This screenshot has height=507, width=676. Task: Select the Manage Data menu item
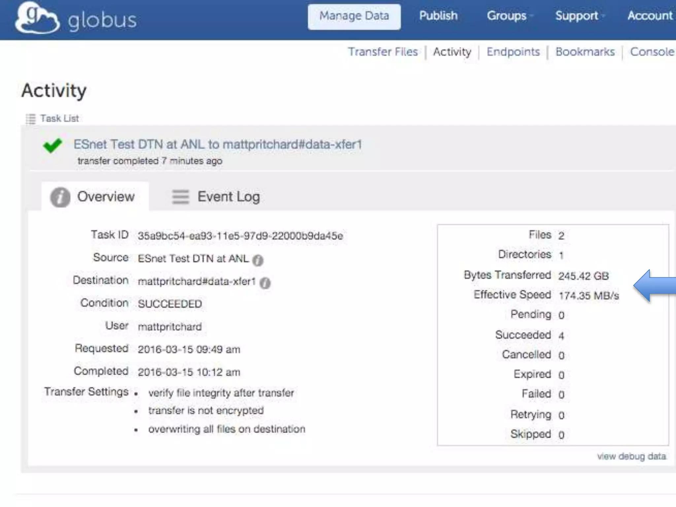point(354,17)
